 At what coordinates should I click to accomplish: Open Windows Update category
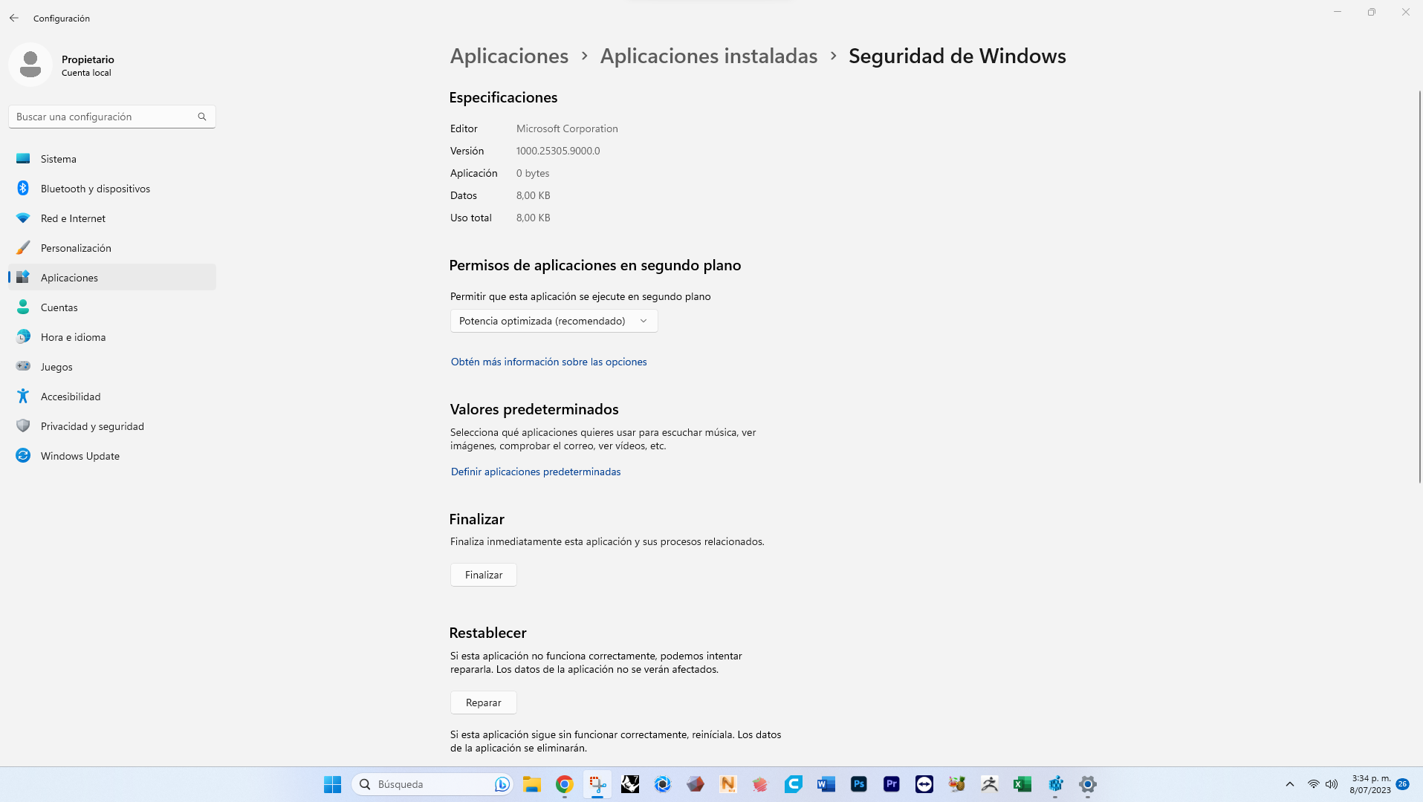coord(112,456)
